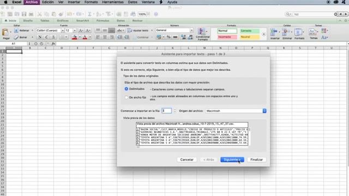The height and width of the screenshot is (196, 349).
Task: Apply bold with the N button
Action: tap(40, 37)
